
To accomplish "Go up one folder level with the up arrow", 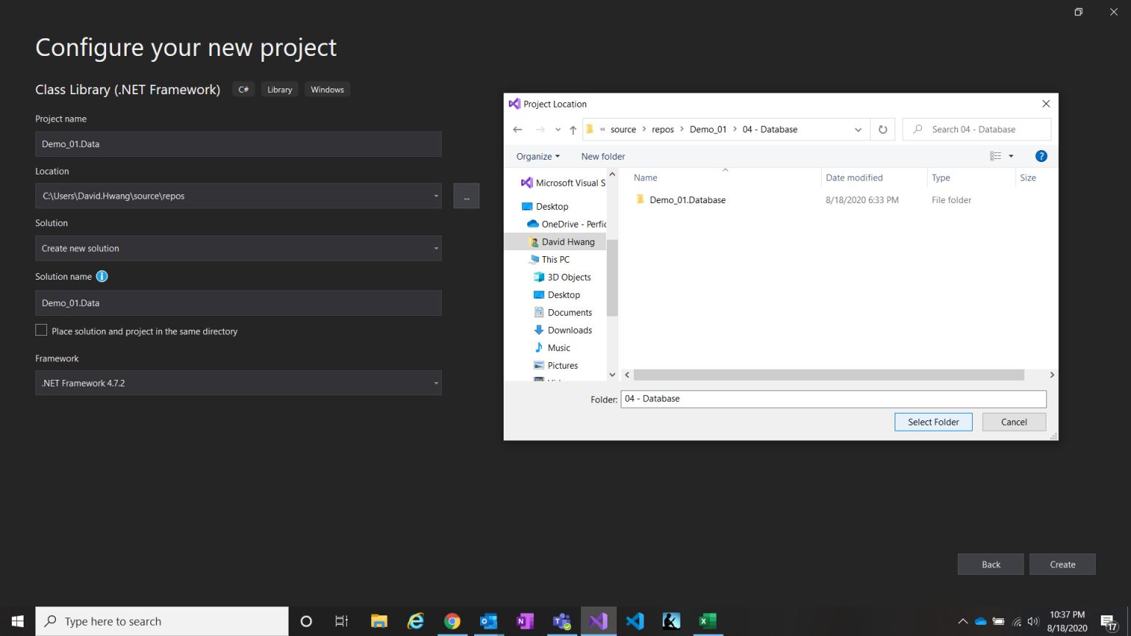I will (x=573, y=129).
